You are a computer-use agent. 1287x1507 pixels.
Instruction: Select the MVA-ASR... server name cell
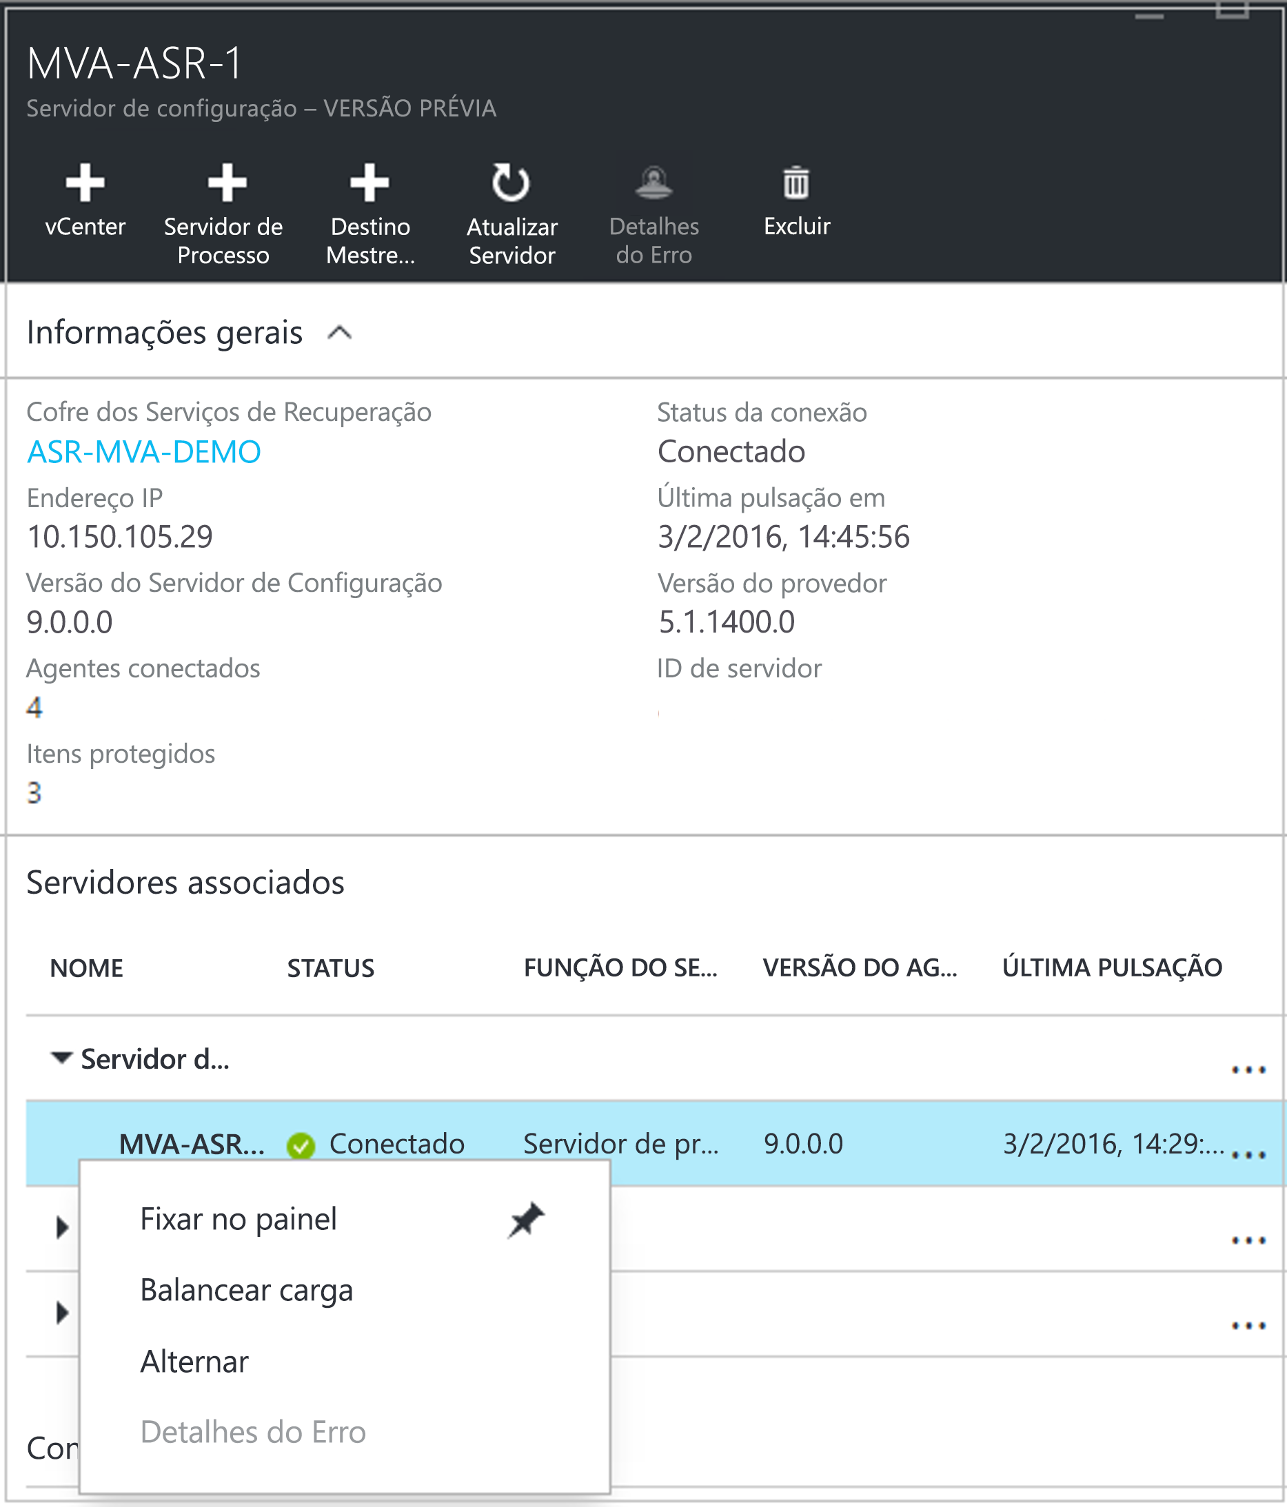coord(192,1144)
